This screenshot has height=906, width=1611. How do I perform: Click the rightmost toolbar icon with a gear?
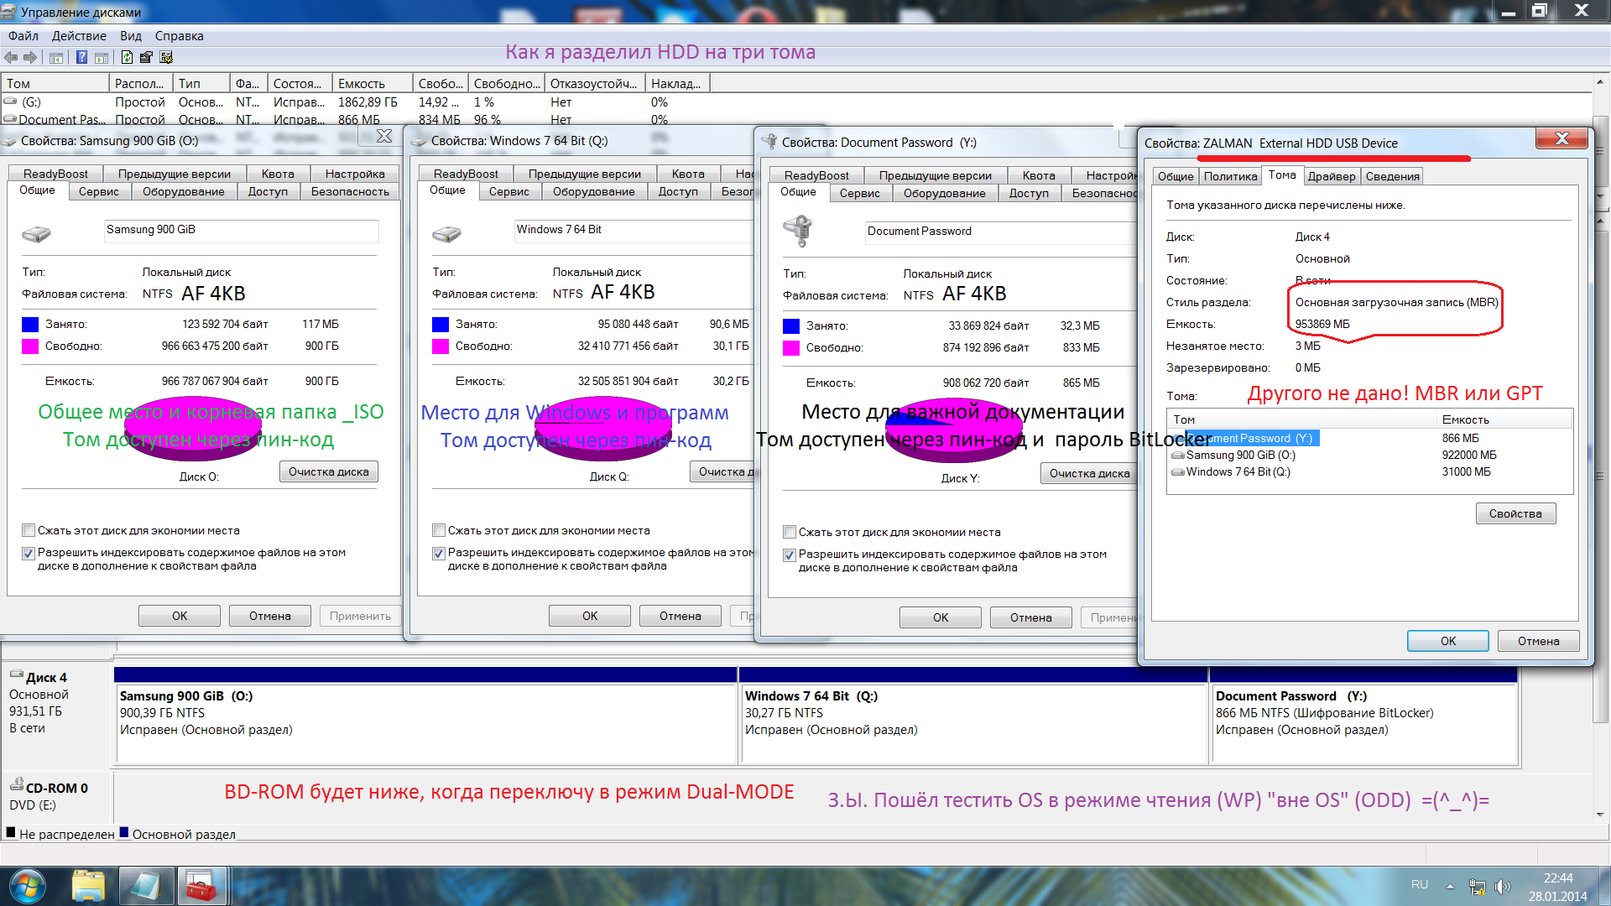point(166,58)
